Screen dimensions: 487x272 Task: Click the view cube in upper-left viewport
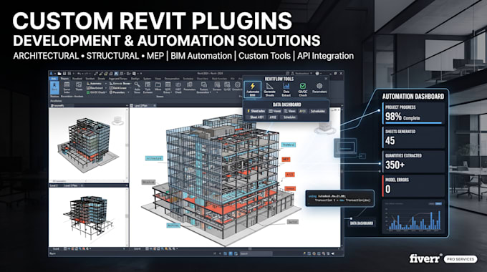coord(117,120)
